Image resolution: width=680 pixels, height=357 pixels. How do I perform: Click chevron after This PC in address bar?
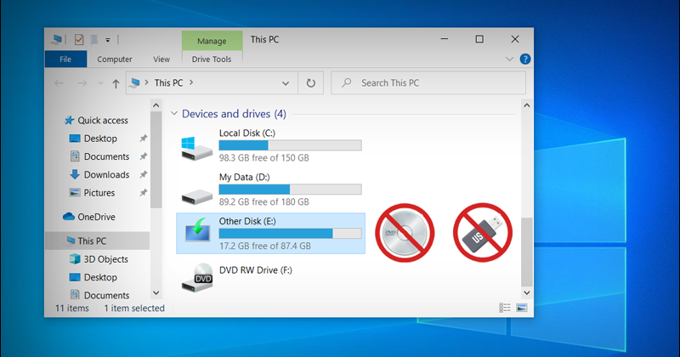point(191,82)
